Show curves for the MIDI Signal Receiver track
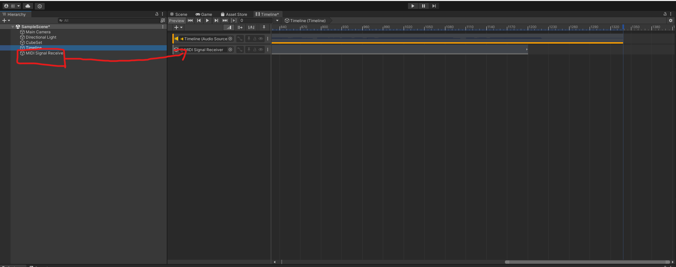Viewport: 676px width, 267px height. click(x=240, y=50)
